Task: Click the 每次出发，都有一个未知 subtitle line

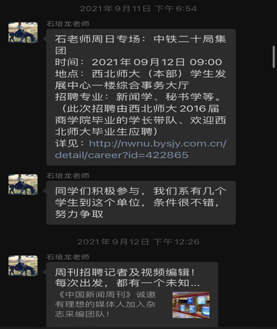Action: pyautogui.click(x=127, y=283)
